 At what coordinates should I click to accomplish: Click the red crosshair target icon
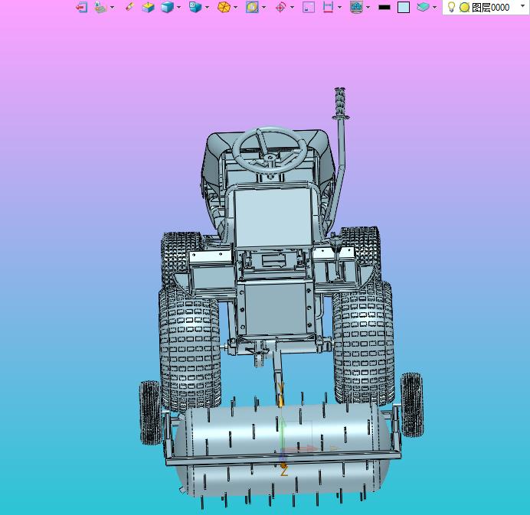[x=280, y=7]
